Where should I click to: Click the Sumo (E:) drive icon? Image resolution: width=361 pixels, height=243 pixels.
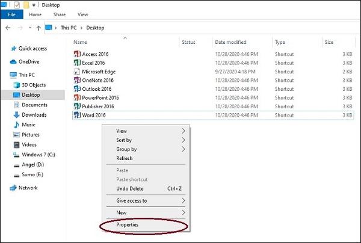pos(17,176)
